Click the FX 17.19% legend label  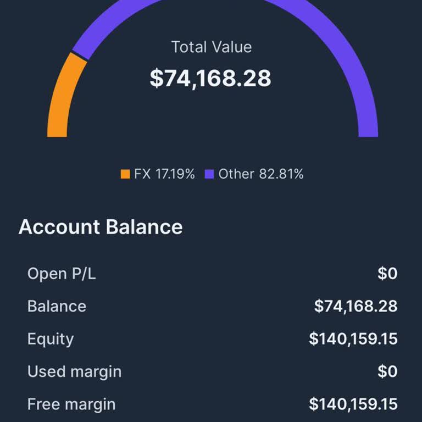tap(164, 174)
